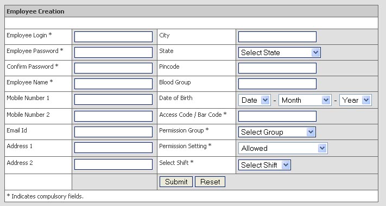Click the 'Select Shift *' label

tap(176, 163)
